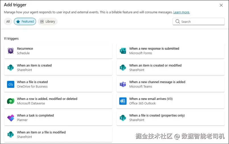Click the Microsoft Dataverse icon
Screen dimensions: 229x144
tap(11, 101)
